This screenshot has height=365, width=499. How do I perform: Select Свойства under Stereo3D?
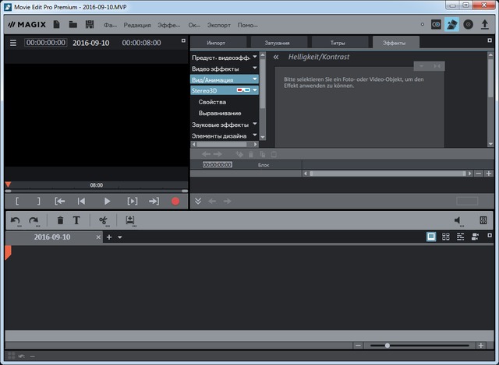pyautogui.click(x=212, y=102)
